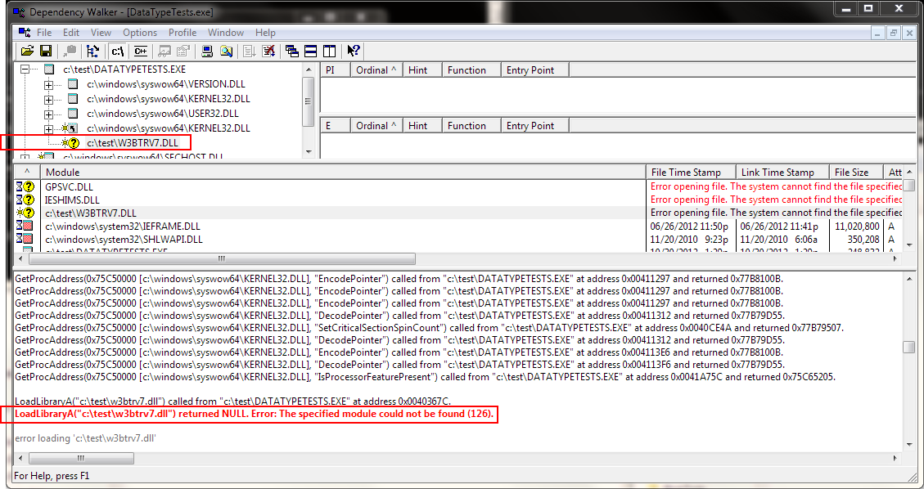Image resolution: width=924 pixels, height=489 pixels.
Task: Open the Profile menu
Action: (x=183, y=33)
